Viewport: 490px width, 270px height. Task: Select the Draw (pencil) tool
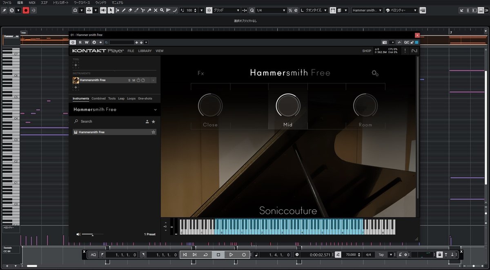[124, 10]
